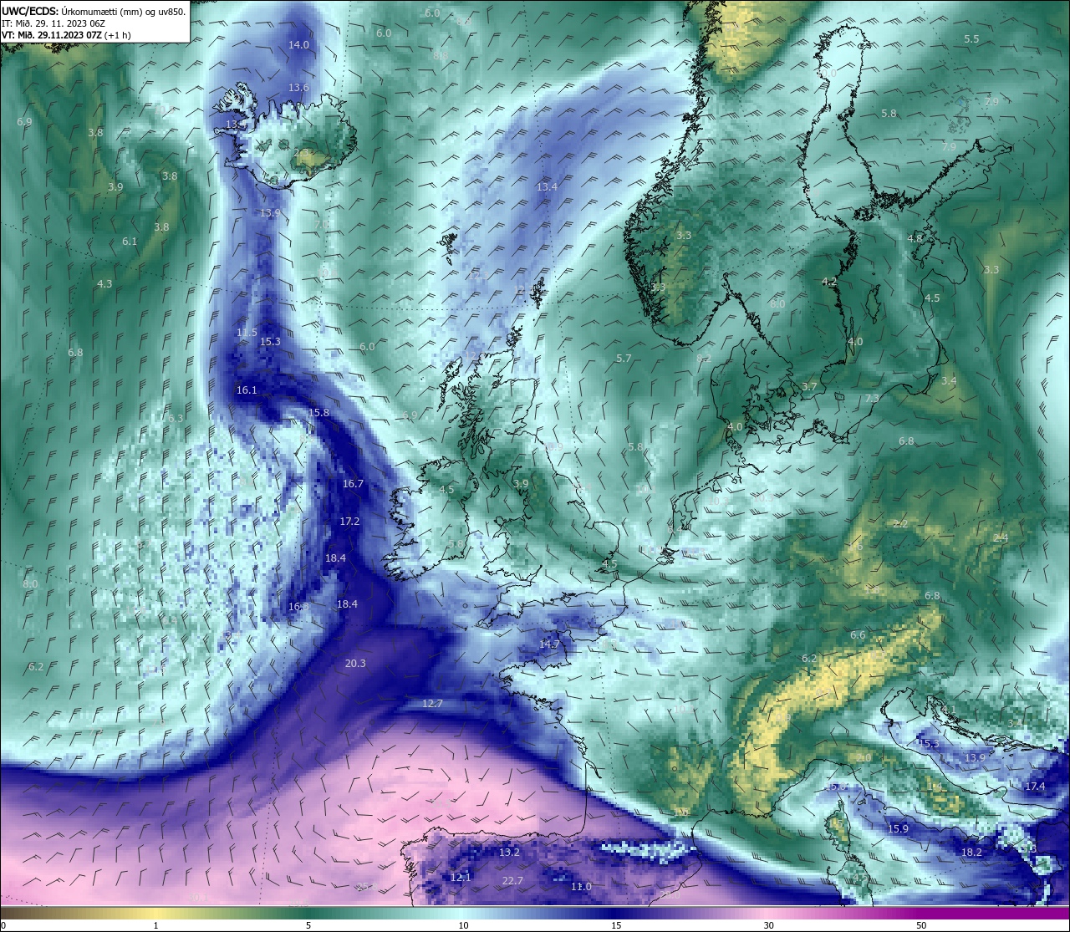Click the 30 tick on the color scale
Screen dimensions: 1070x932
pos(768,925)
